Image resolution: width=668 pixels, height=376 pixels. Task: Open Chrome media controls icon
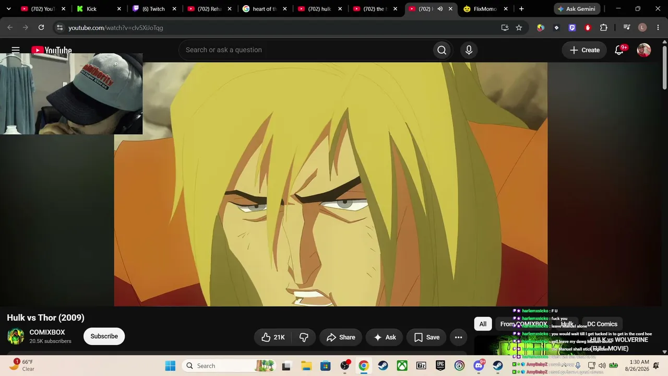[x=627, y=28]
